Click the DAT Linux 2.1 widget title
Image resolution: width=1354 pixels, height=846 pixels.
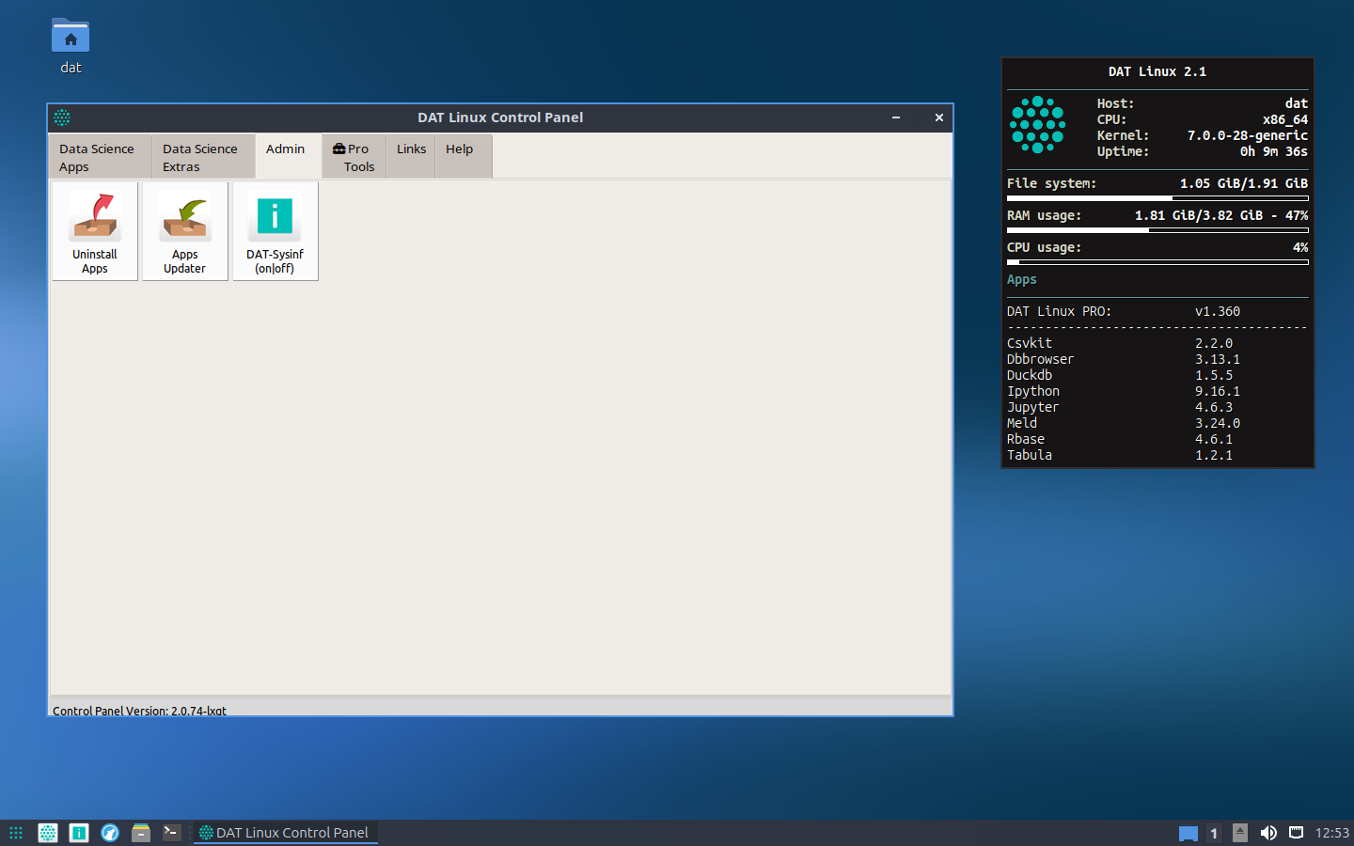point(1157,71)
